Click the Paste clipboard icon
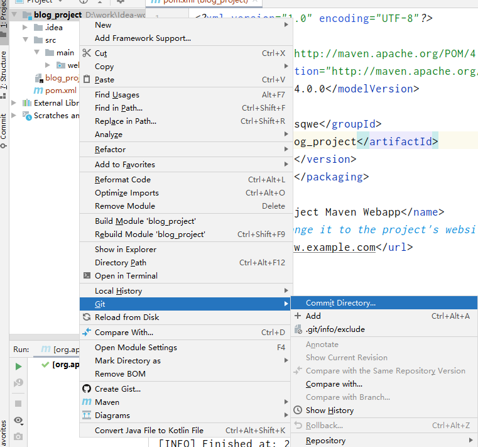478x447 pixels. click(87, 79)
